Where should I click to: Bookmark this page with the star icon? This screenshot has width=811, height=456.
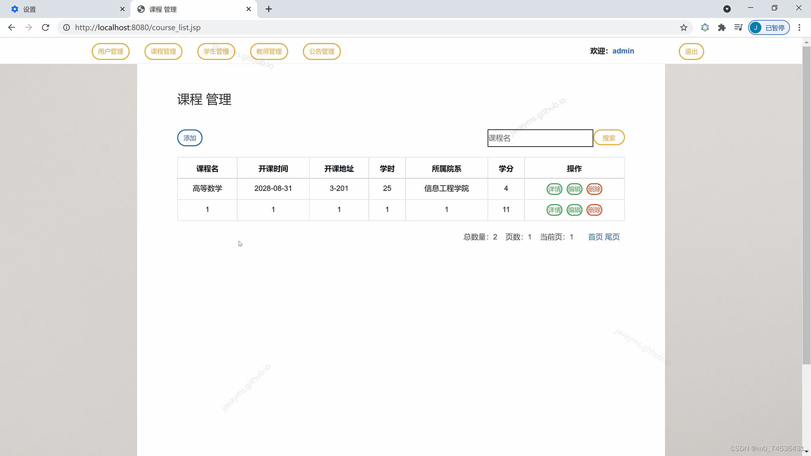683,27
